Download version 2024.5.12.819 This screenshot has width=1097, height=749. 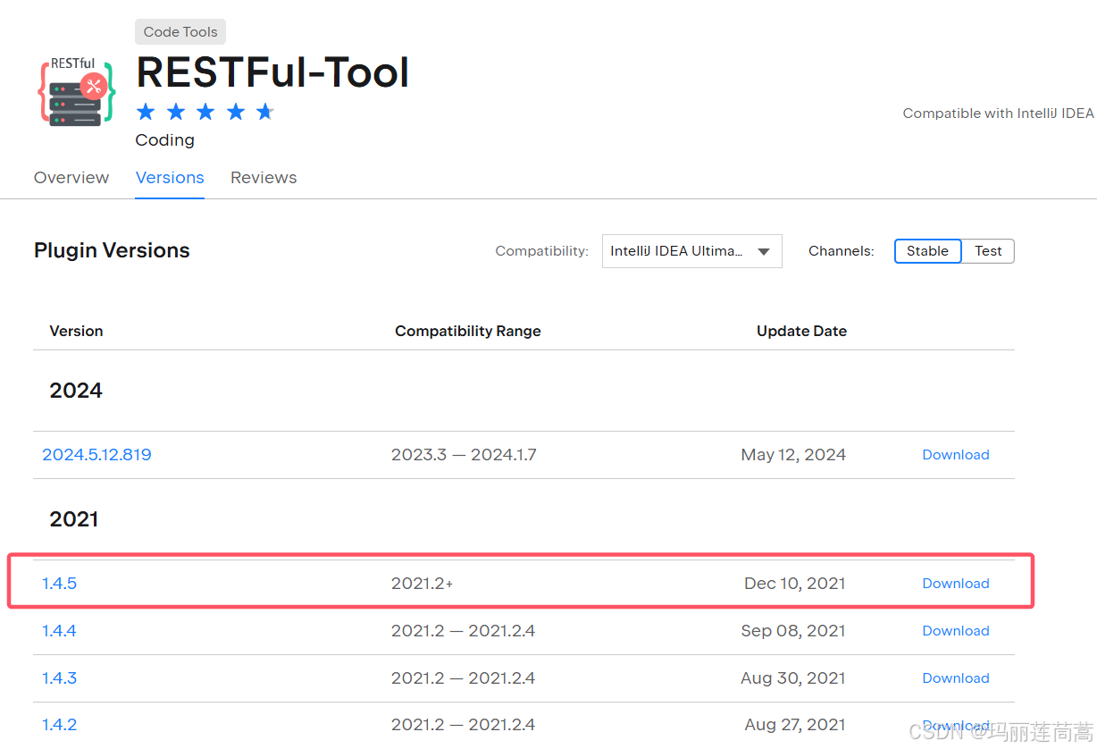coord(955,454)
